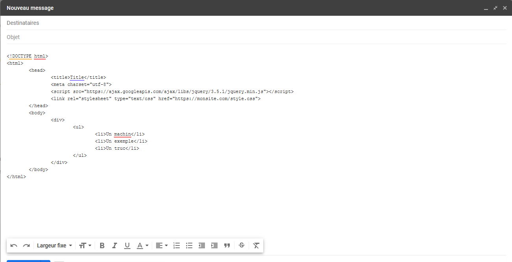Click the opening <body> tag
The image size is (512, 262).
(x=37, y=113)
